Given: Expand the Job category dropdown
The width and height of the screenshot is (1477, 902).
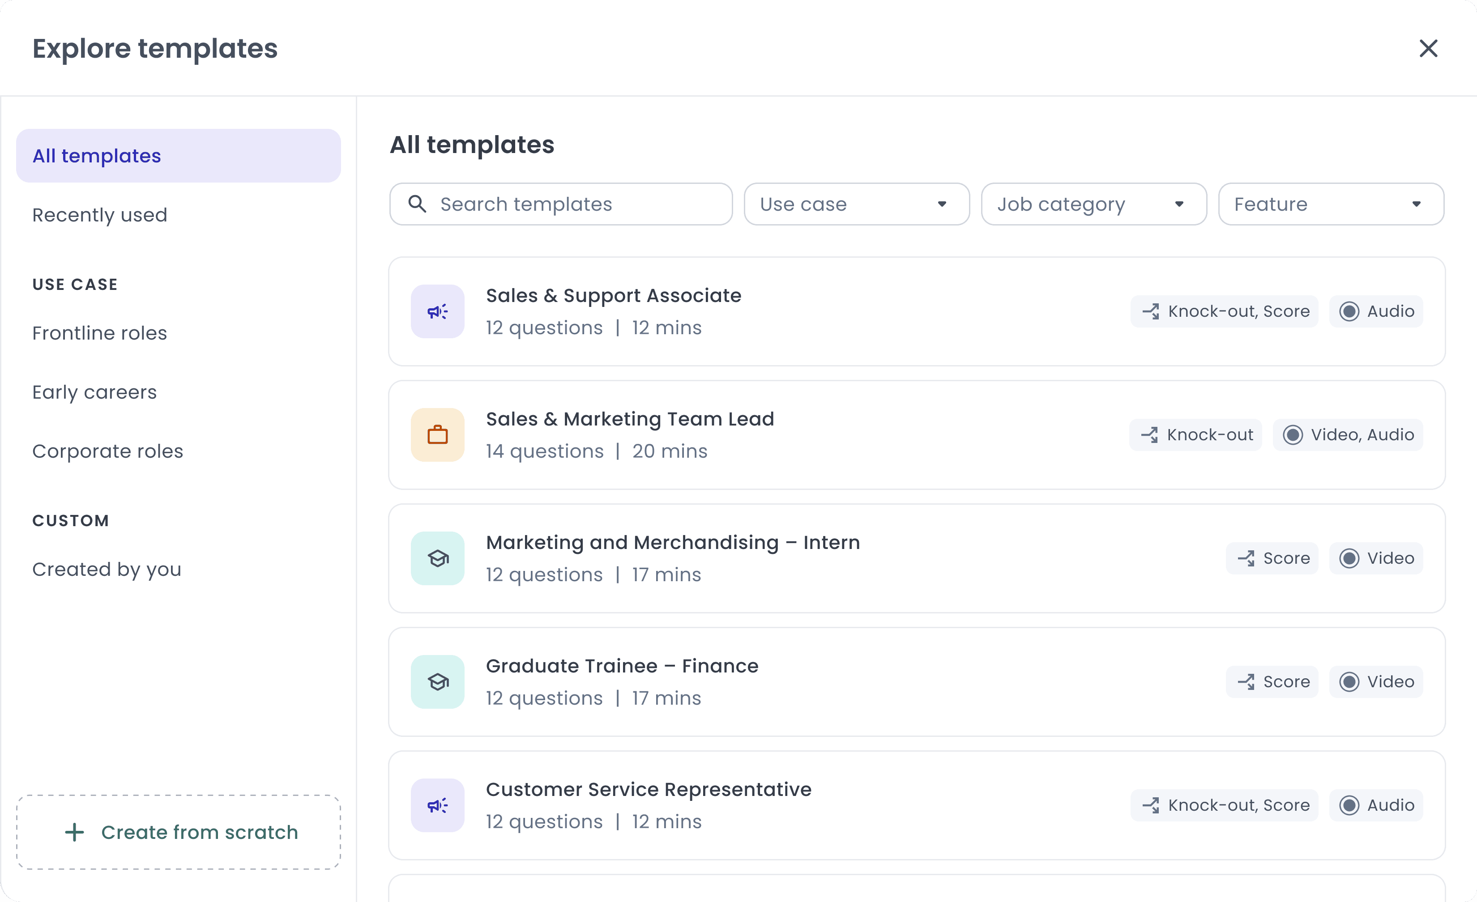Looking at the screenshot, I should pos(1093,204).
